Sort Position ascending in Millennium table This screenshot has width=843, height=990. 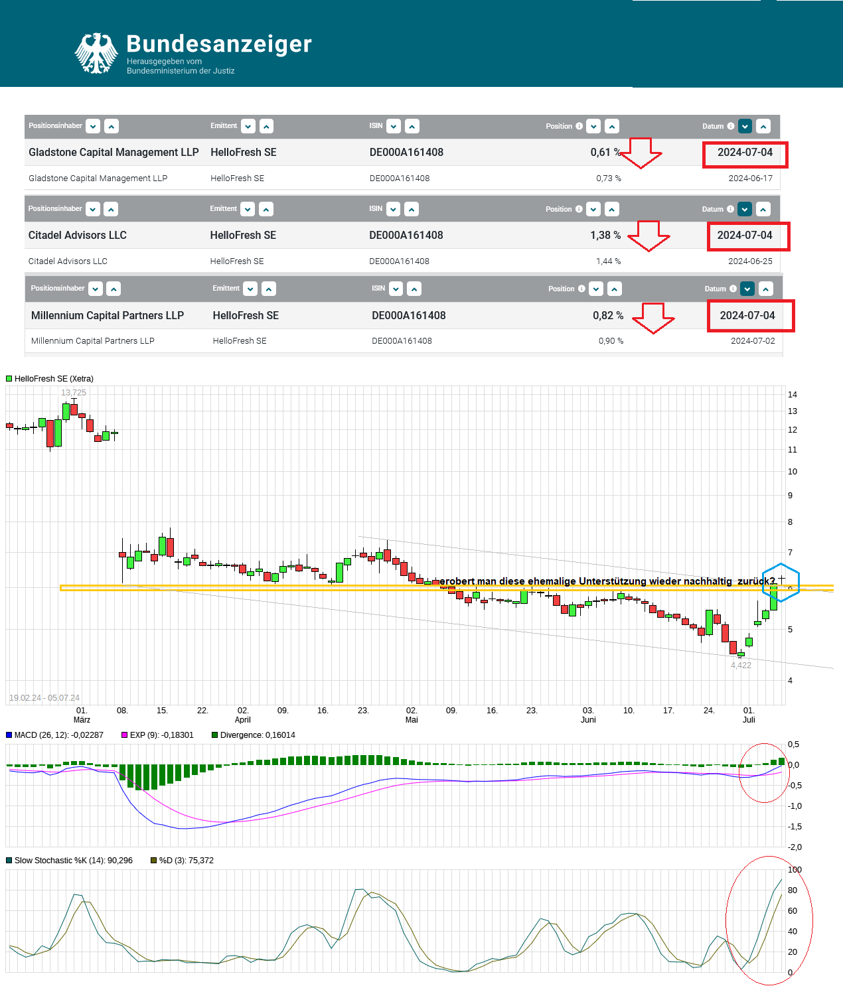(x=615, y=289)
